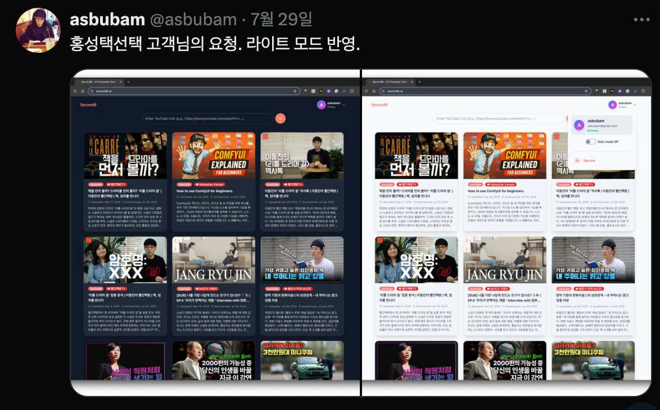
Task: Click the Sebastian Kamph channel badge
Action: point(209,184)
